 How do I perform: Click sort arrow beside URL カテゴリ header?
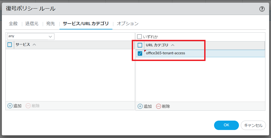click(x=172, y=45)
